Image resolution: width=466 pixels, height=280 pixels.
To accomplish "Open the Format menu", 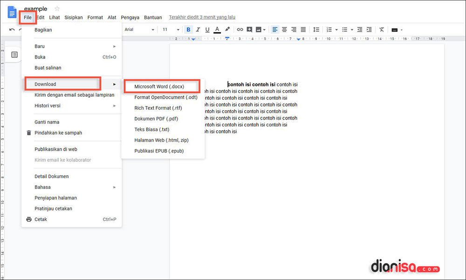I will click(95, 17).
